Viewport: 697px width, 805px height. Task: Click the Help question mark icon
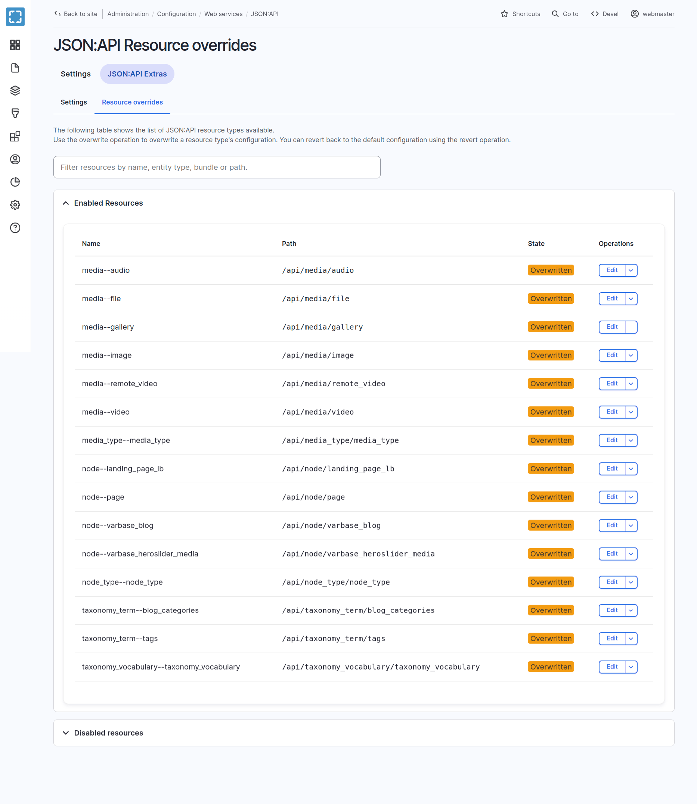coord(15,228)
